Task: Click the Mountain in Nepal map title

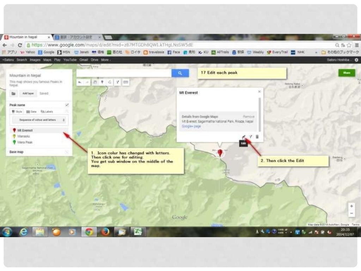Action: click(25, 76)
